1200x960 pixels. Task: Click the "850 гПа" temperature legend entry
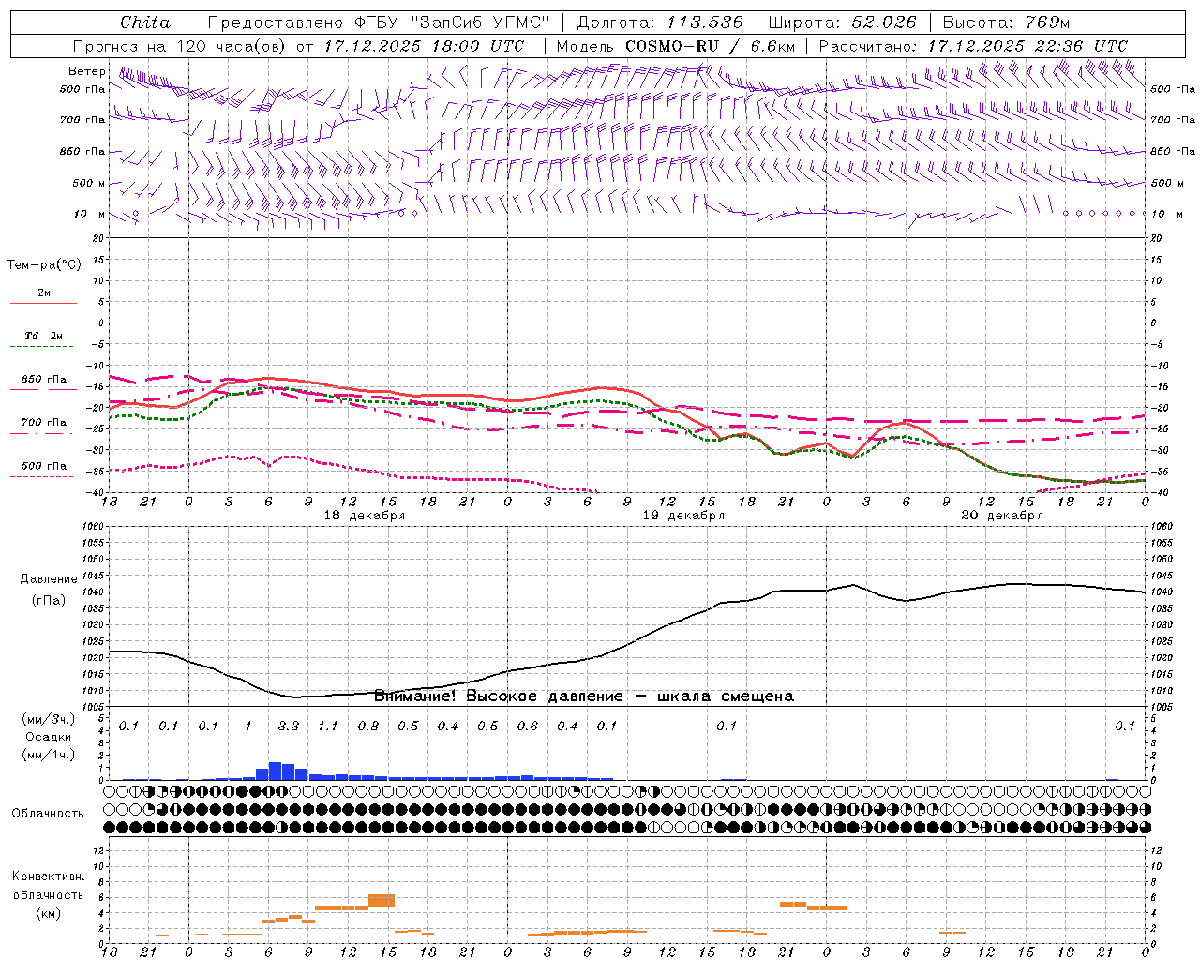click(44, 380)
